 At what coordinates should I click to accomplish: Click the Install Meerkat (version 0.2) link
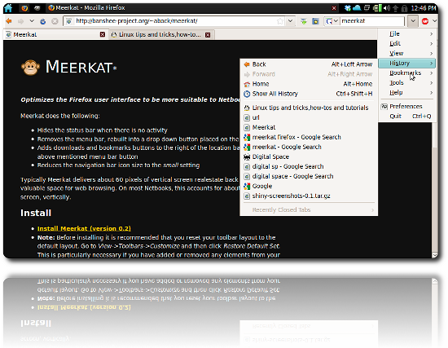pos(84,228)
